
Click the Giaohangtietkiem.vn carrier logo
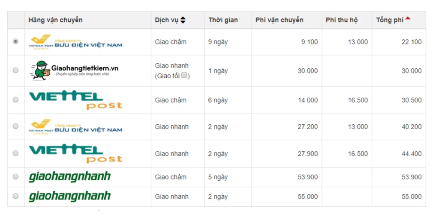(x=74, y=70)
